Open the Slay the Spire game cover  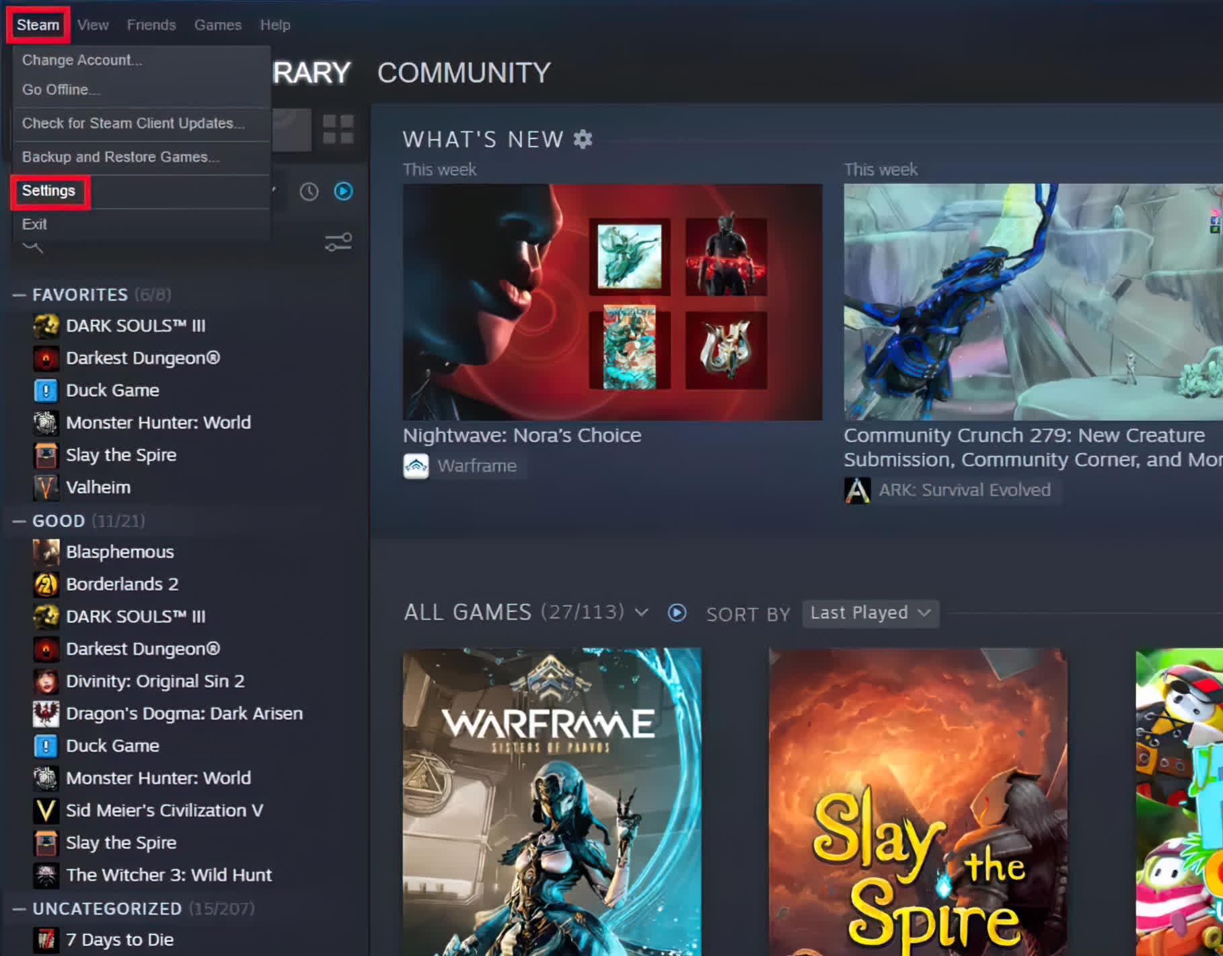click(918, 802)
